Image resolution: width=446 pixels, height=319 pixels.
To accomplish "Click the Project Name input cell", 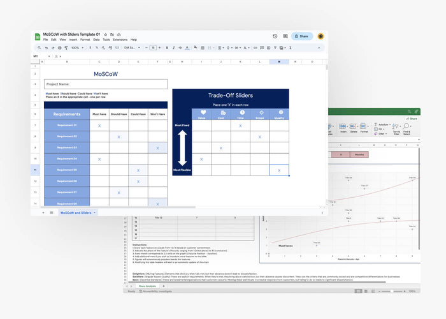I will (x=106, y=84).
